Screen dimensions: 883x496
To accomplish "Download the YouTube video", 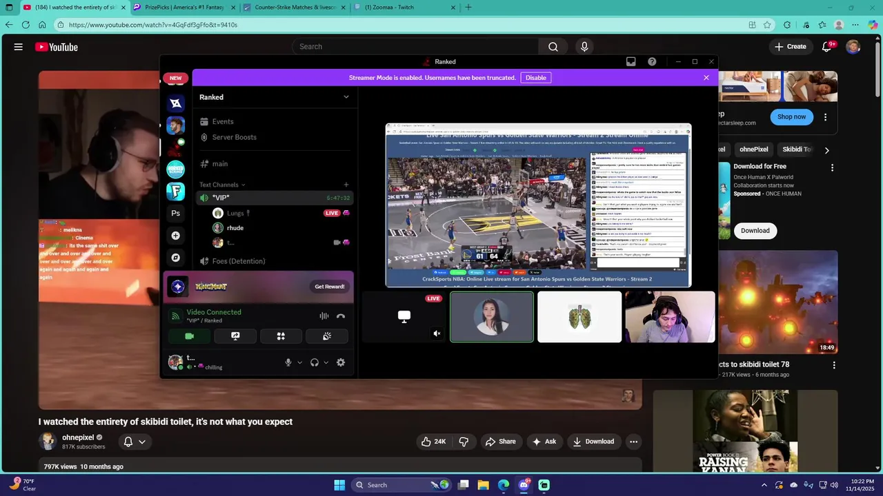I will (x=593, y=442).
